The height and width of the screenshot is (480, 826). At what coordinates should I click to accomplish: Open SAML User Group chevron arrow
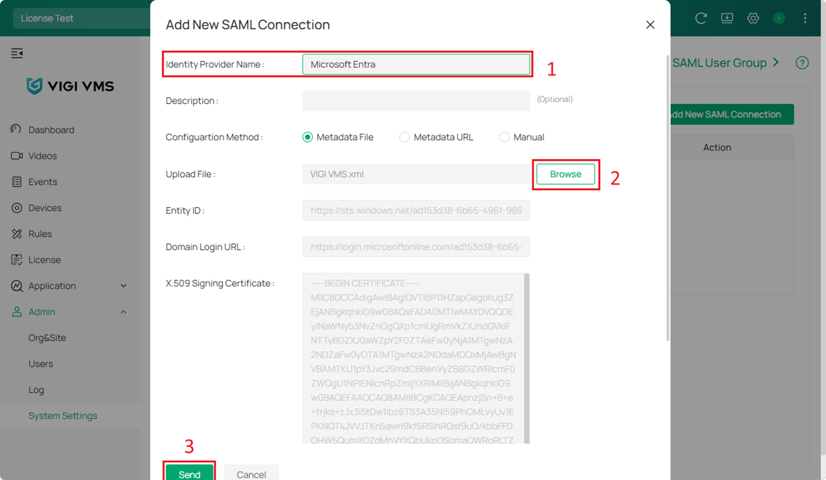point(776,62)
